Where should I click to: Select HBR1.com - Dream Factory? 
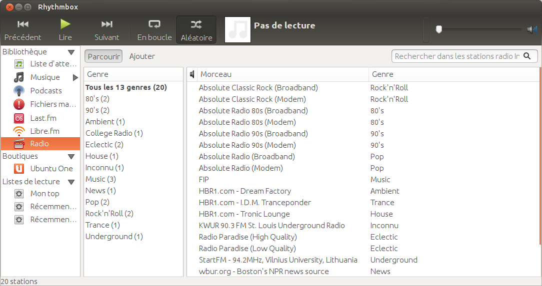(363, 191)
